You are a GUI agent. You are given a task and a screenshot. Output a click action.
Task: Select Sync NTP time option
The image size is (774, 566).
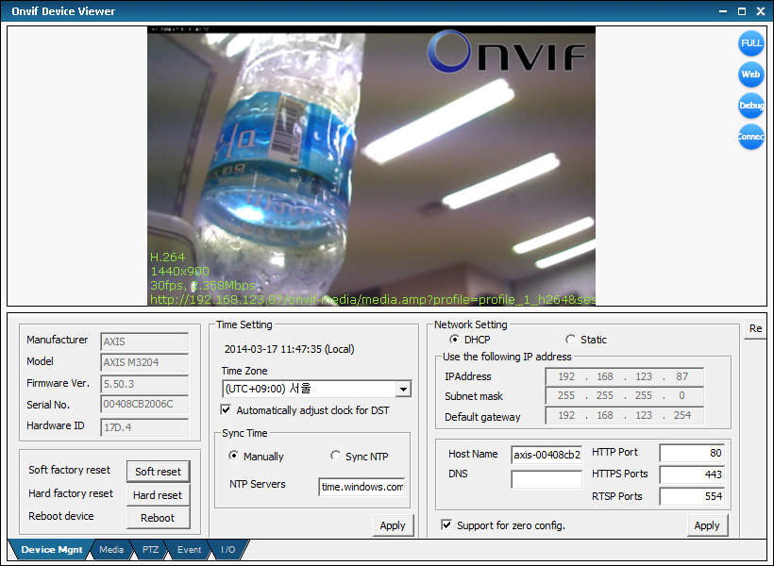pyautogui.click(x=336, y=456)
